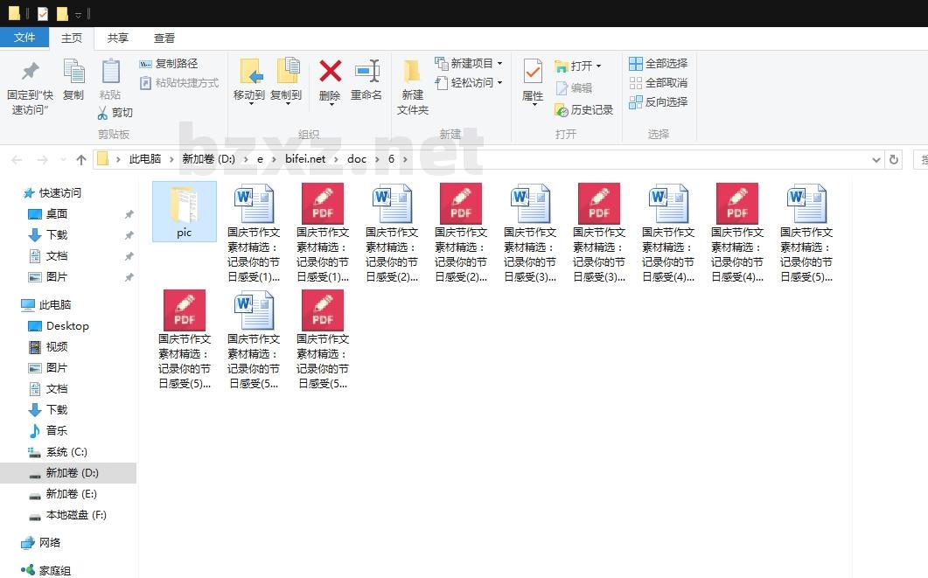
Task: Click the New Folder icon
Action: click(x=412, y=72)
